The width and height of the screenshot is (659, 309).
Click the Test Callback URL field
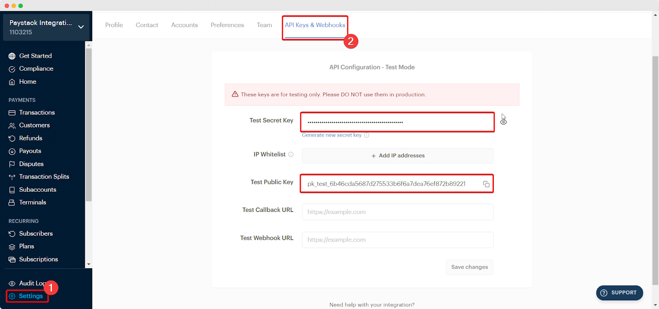(397, 212)
